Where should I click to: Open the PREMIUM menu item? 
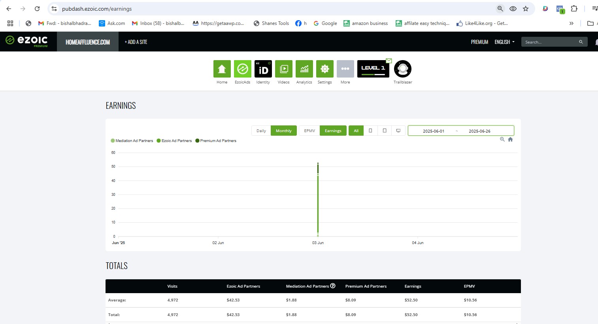click(479, 42)
